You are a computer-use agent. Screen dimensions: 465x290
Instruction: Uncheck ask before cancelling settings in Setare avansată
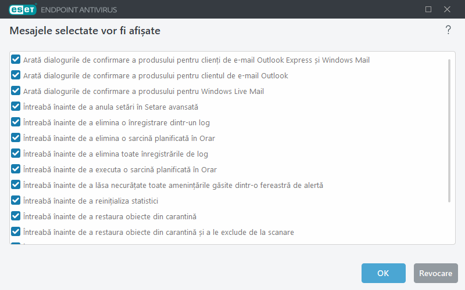(x=16, y=107)
